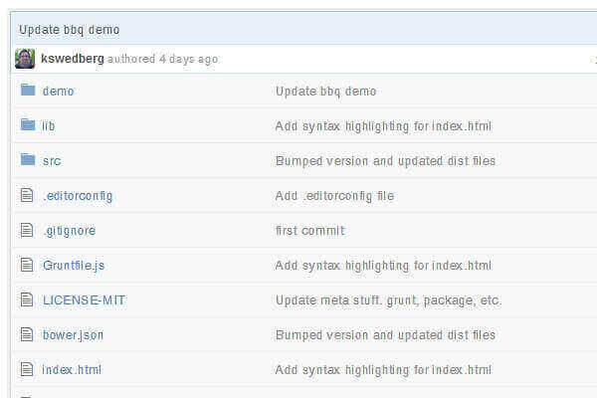Open 'Add .editorconfig file' commit message
The image size is (597, 398).
pyautogui.click(x=334, y=196)
